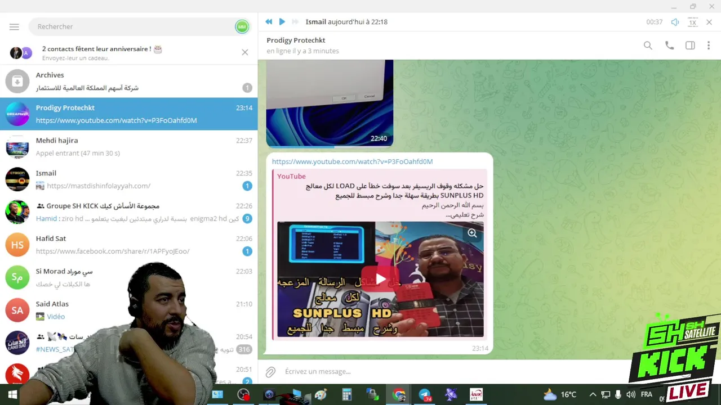
Task: Open the Hafid Sat chat
Action: point(128,245)
